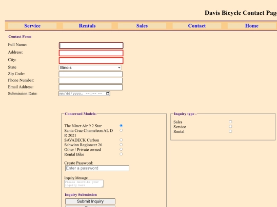
Task: Open the Contact navigation link
Action: click(x=197, y=26)
